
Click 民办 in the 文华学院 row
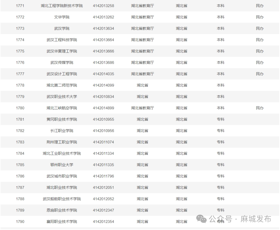pos(260,17)
